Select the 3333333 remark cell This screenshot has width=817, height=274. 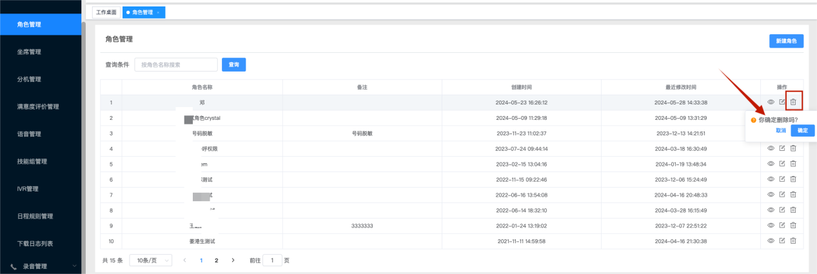click(362, 226)
